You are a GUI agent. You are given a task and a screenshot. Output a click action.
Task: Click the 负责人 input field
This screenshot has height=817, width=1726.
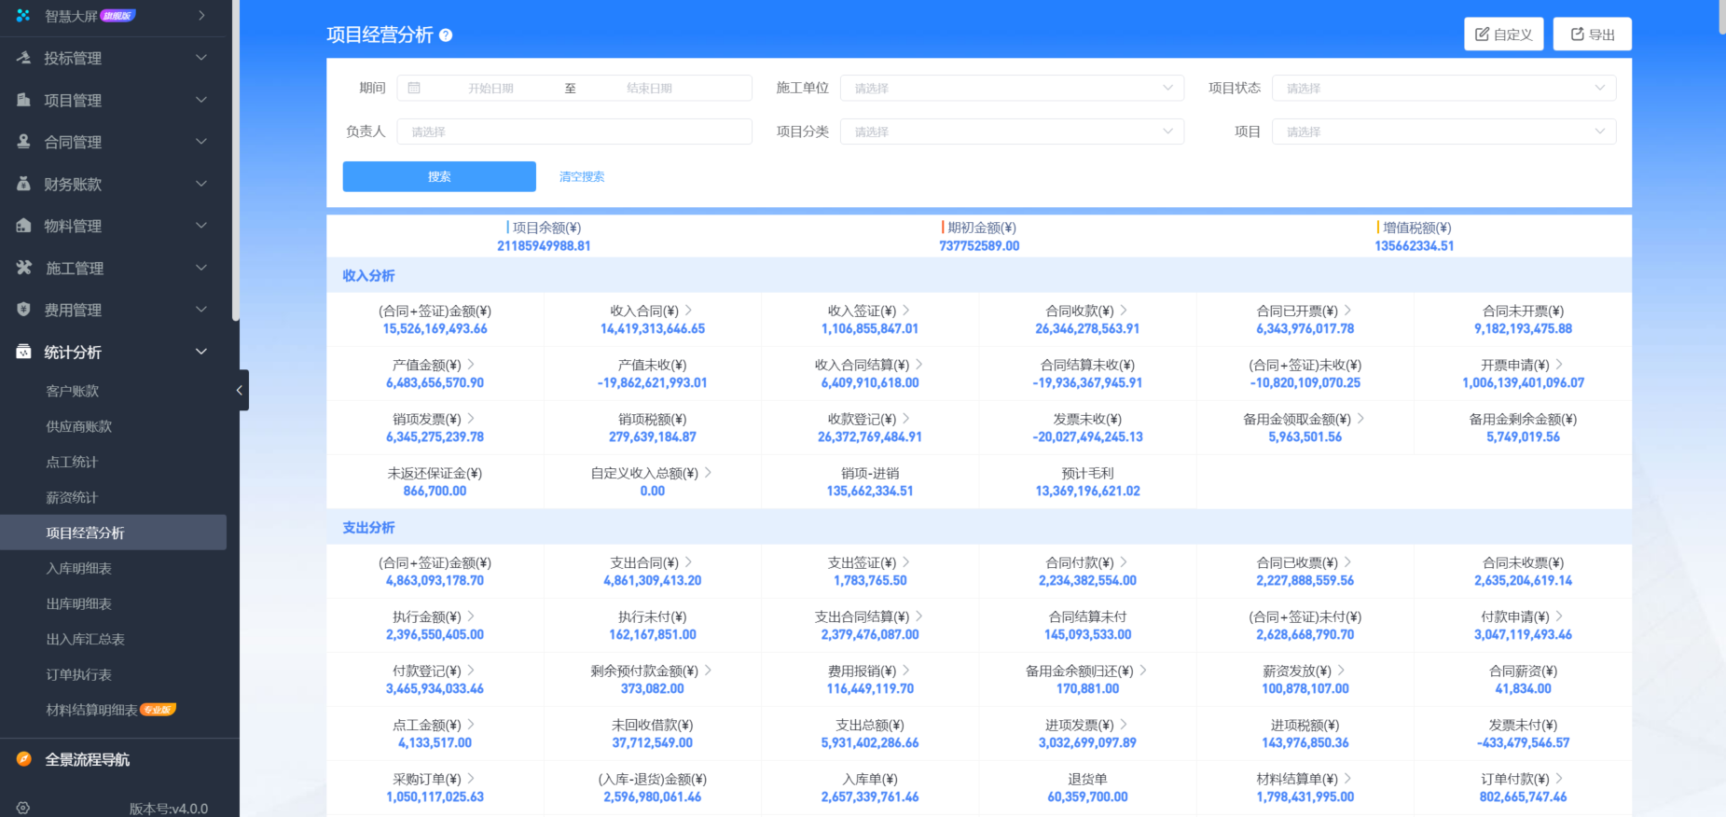click(x=574, y=132)
